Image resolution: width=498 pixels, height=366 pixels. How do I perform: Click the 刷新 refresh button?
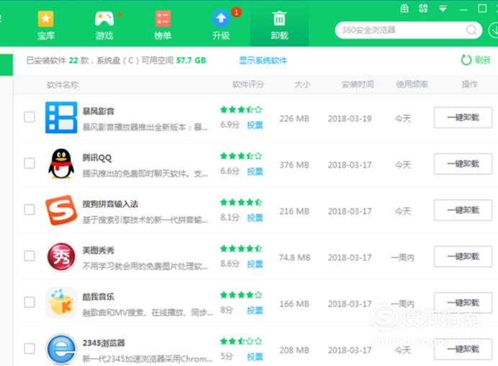tap(476, 60)
